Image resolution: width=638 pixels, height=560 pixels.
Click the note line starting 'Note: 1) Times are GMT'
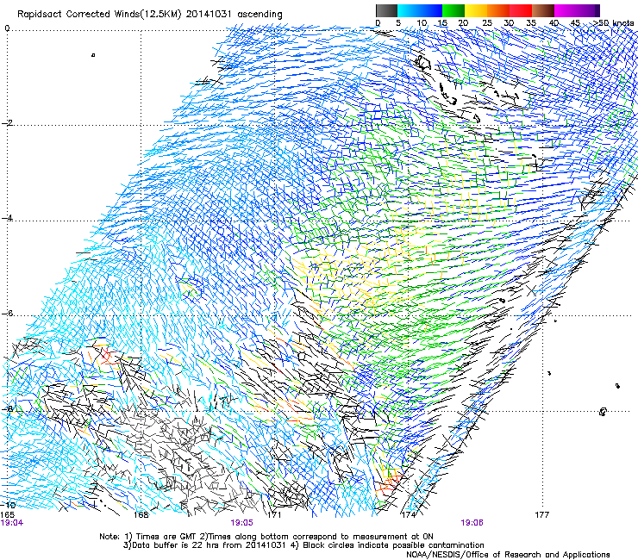coord(266,537)
